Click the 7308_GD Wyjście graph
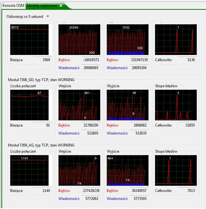206x209 pixels. [x=128, y=105]
